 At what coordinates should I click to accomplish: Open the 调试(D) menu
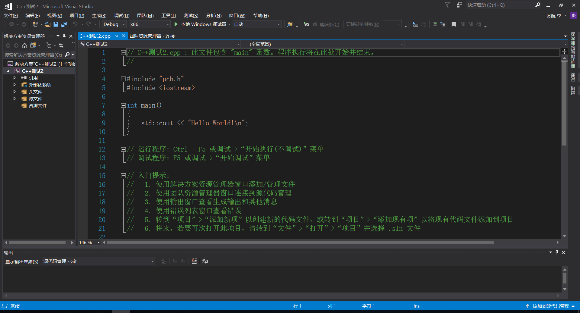point(122,16)
